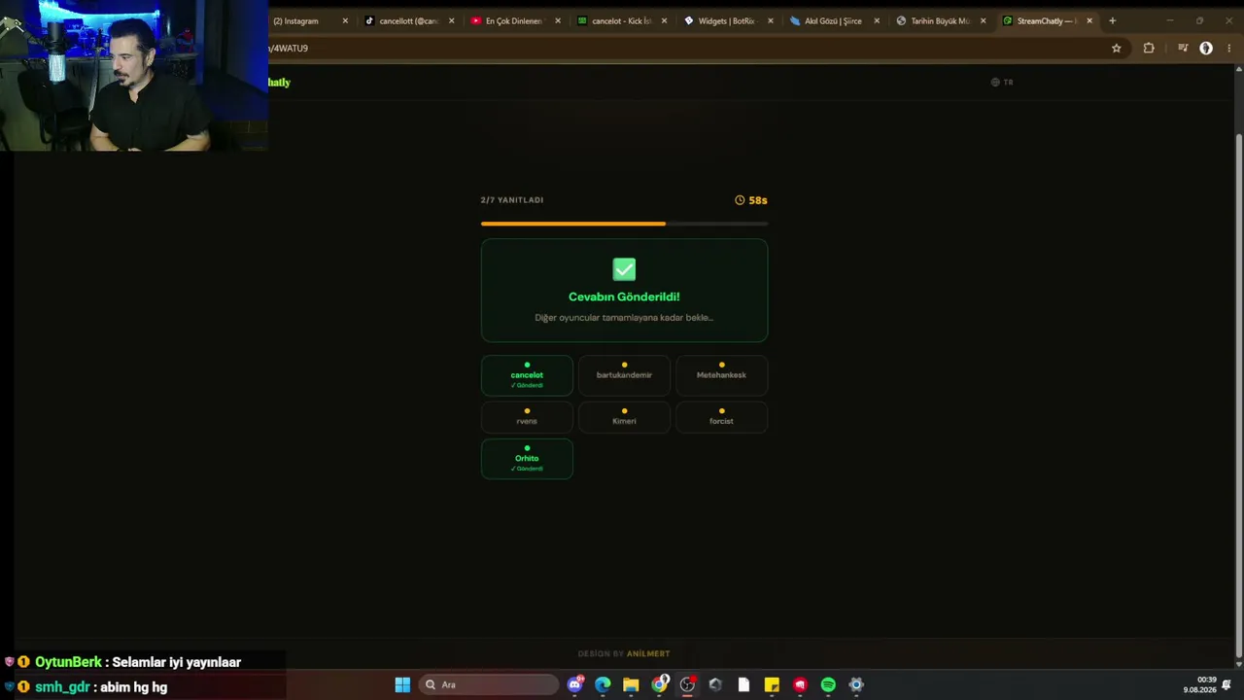Switch to the Tarihin Büyük tab
This screenshot has height=700, width=1244.
(941, 20)
